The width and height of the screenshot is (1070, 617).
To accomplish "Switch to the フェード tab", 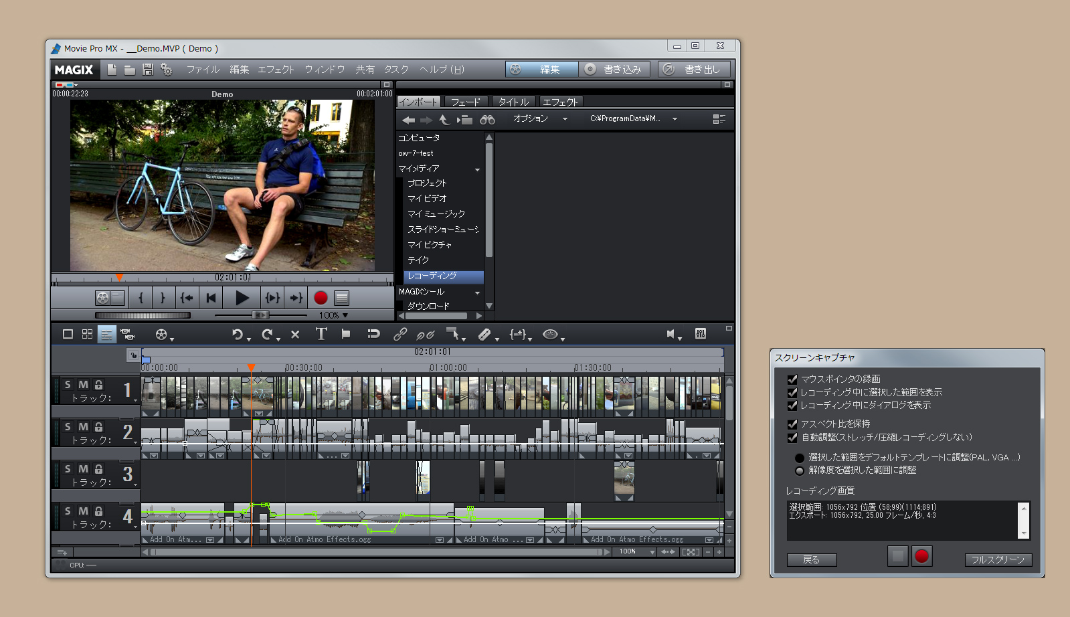I will (x=465, y=102).
